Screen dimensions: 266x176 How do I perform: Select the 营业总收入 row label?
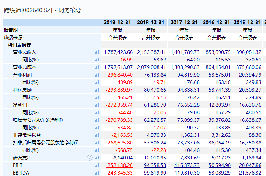point(24,52)
